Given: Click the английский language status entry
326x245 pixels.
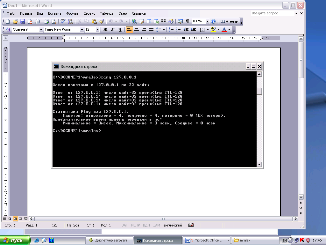Looking at the screenshot, I should (x=173, y=225).
